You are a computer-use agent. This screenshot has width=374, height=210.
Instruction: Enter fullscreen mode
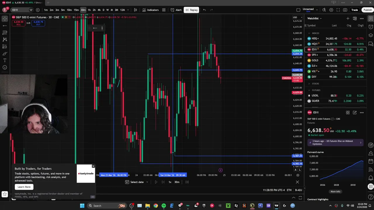coord(338,10)
